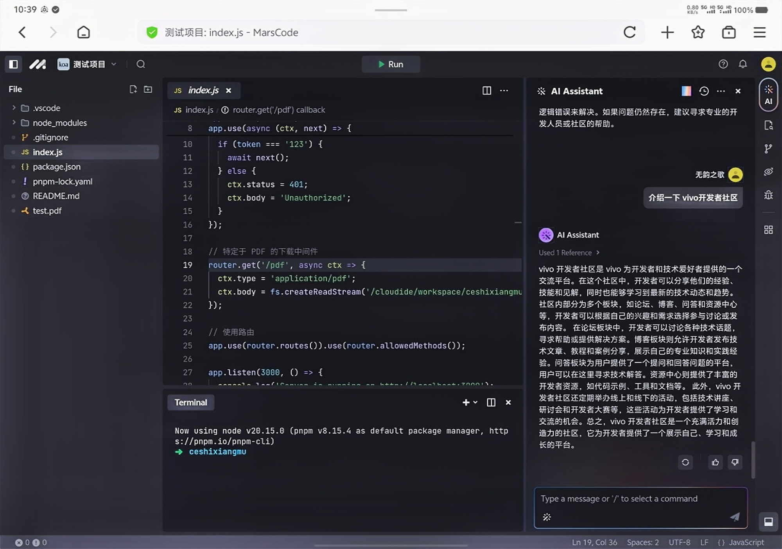Open new terminal dropdown arrow
The height and width of the screenshot is (549, 782).
(x=475, y=402)
